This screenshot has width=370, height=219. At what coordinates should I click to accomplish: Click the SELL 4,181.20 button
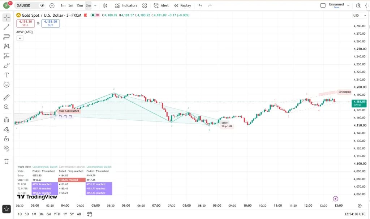[x=26, y=23]
